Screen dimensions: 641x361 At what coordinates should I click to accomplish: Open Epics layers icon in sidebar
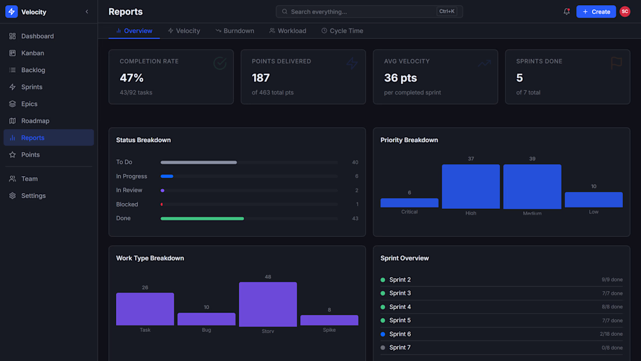point(12,104)
